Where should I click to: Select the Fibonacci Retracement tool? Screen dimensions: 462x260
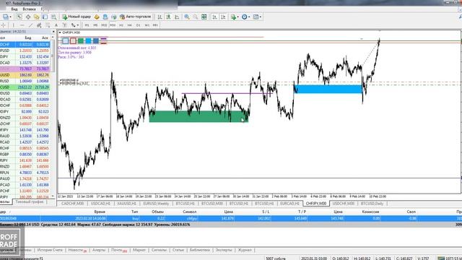pos(48,25)
